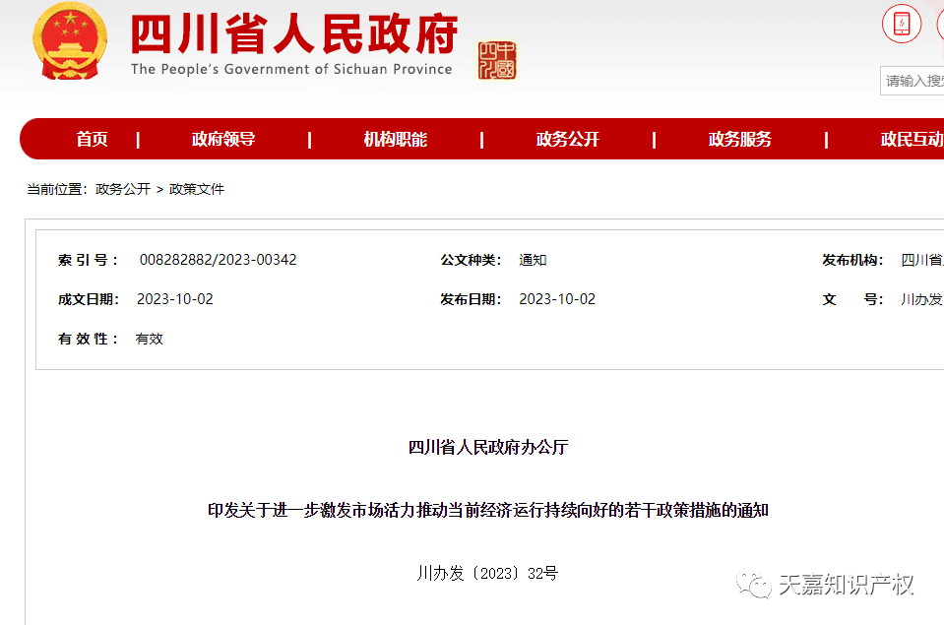Open the 政府领导 navigation menu

point(222,139)
